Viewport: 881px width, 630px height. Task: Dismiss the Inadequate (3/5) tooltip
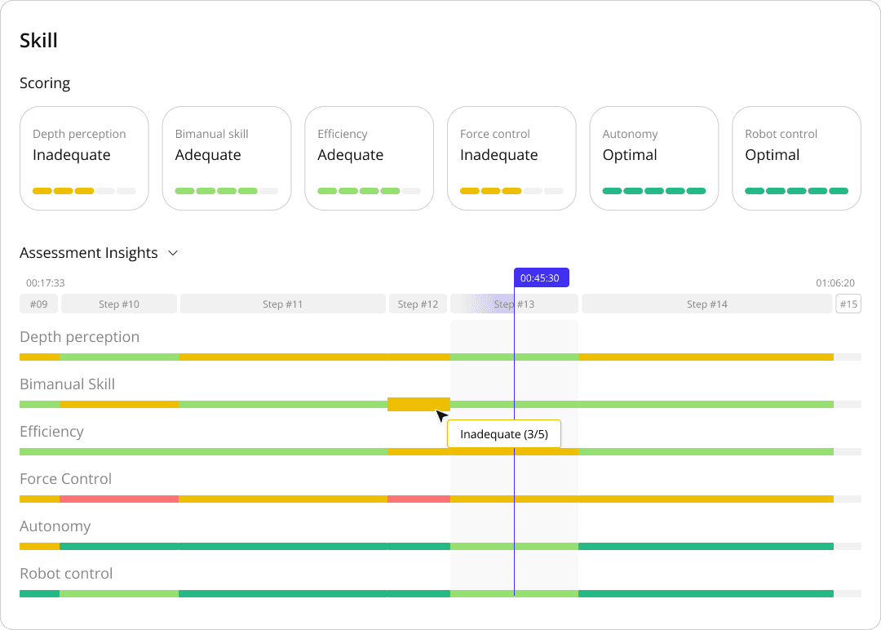click(503, 434)
